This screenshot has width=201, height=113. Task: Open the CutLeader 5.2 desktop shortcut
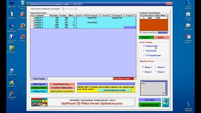[12, 83]
